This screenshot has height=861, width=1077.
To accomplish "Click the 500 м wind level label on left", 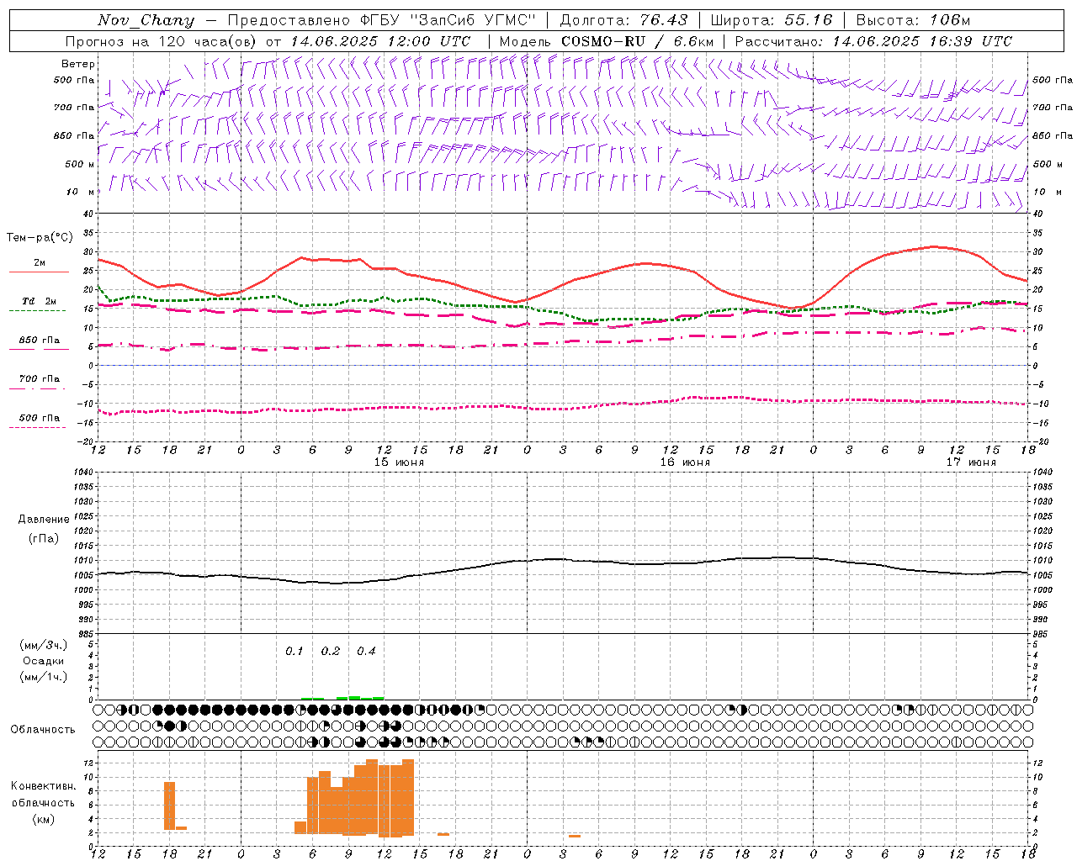I will point(80,164).
